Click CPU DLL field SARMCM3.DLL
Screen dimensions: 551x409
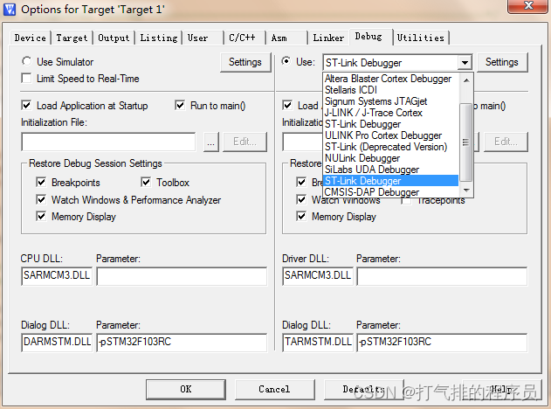coord(57,275)
